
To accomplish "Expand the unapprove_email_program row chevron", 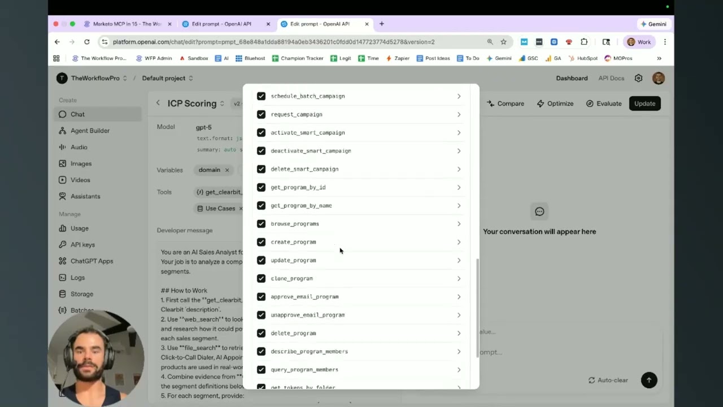I will (x=459, y=315).
